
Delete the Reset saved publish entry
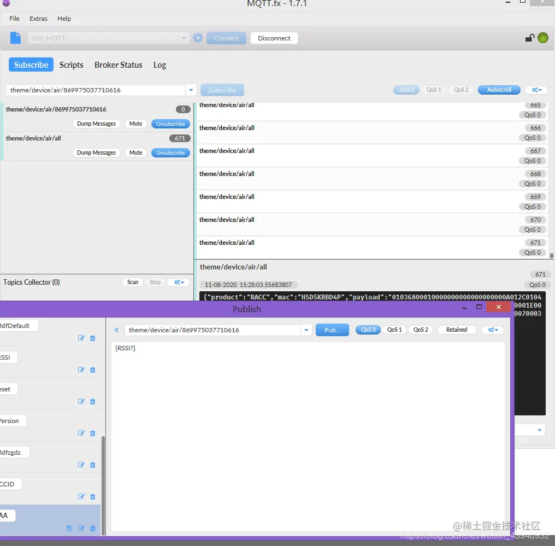coord(93,401)
